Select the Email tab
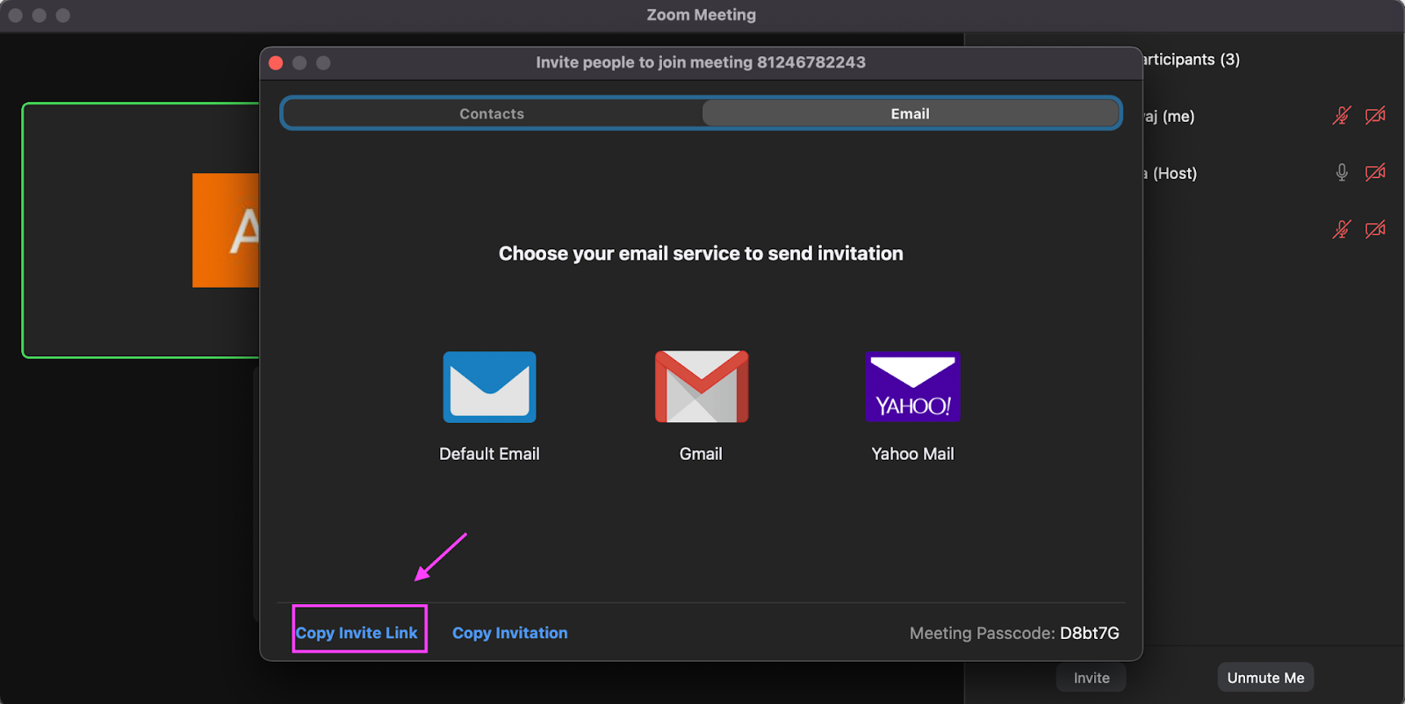This screenshot has width=1405, height=704. [911, 113]
